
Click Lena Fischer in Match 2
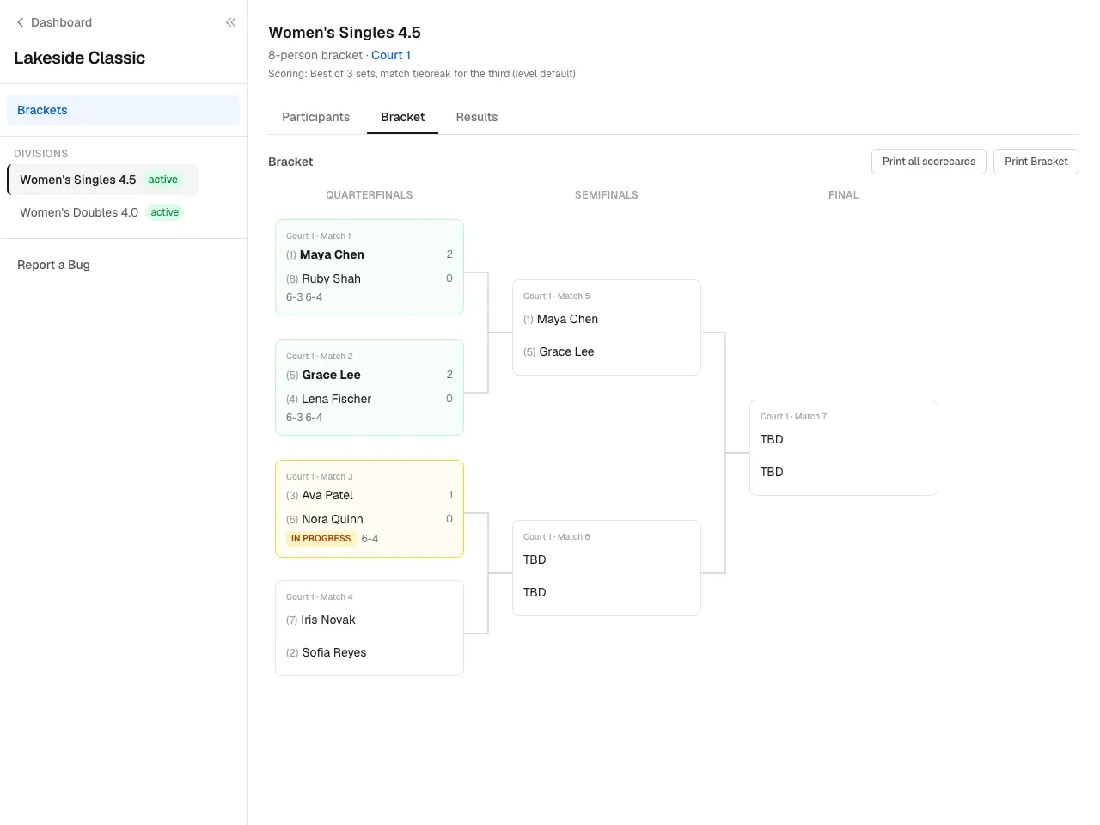point(336,399)
